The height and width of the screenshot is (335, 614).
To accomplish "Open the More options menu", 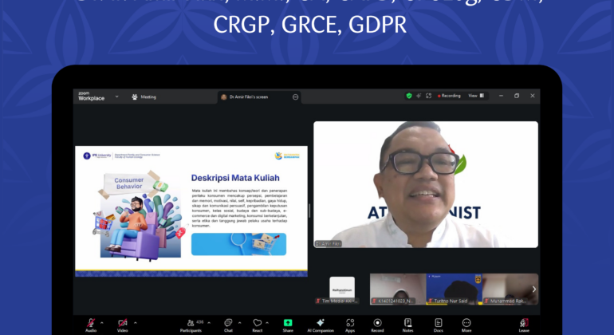I will click(x=466, y=323).
